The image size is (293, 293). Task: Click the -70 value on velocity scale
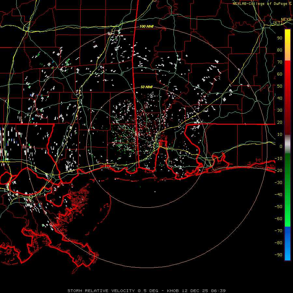tap(278, 231)
